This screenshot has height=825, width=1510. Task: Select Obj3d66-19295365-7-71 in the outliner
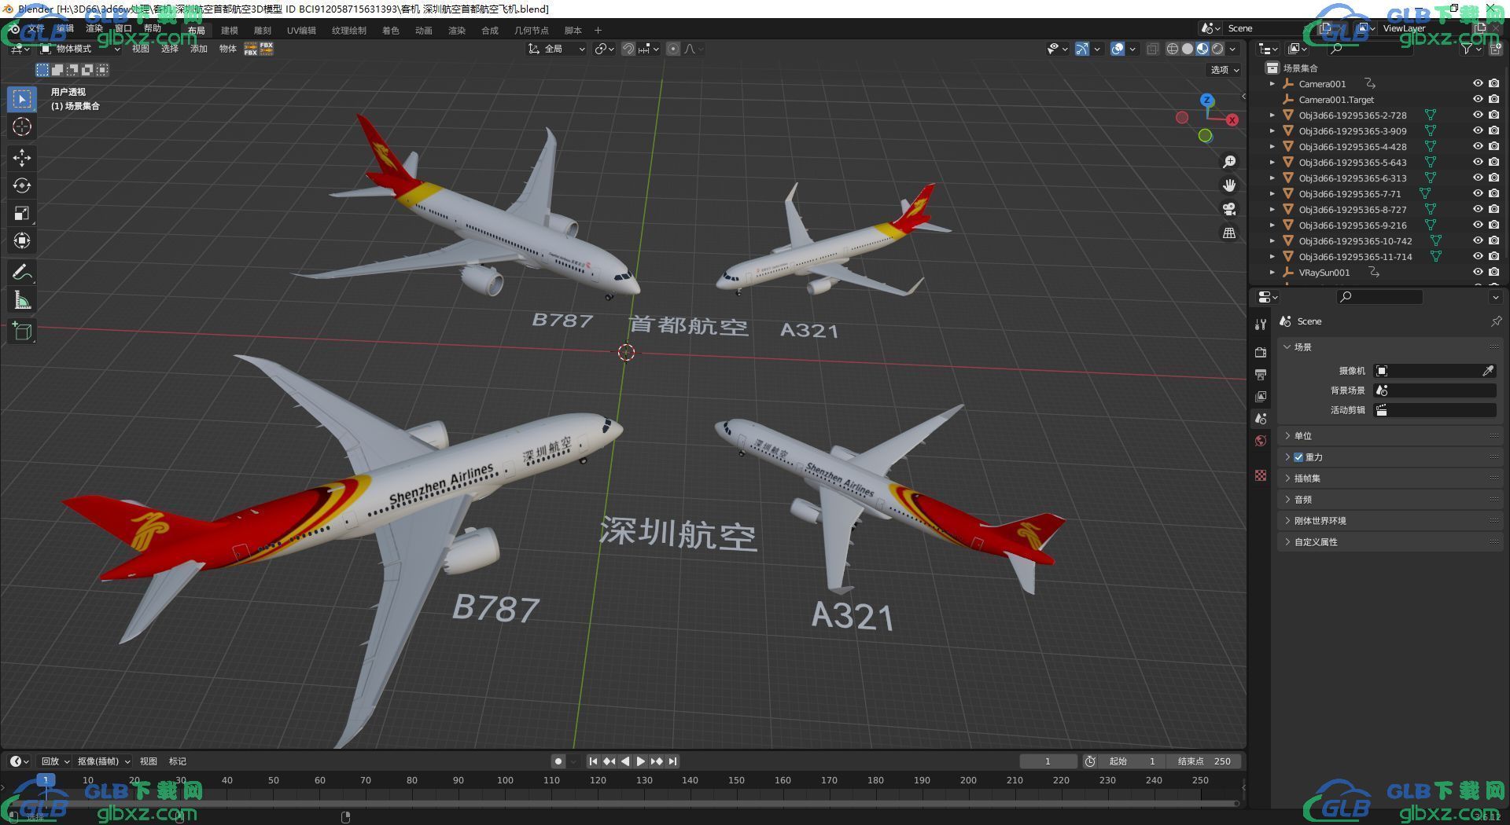1350,193
